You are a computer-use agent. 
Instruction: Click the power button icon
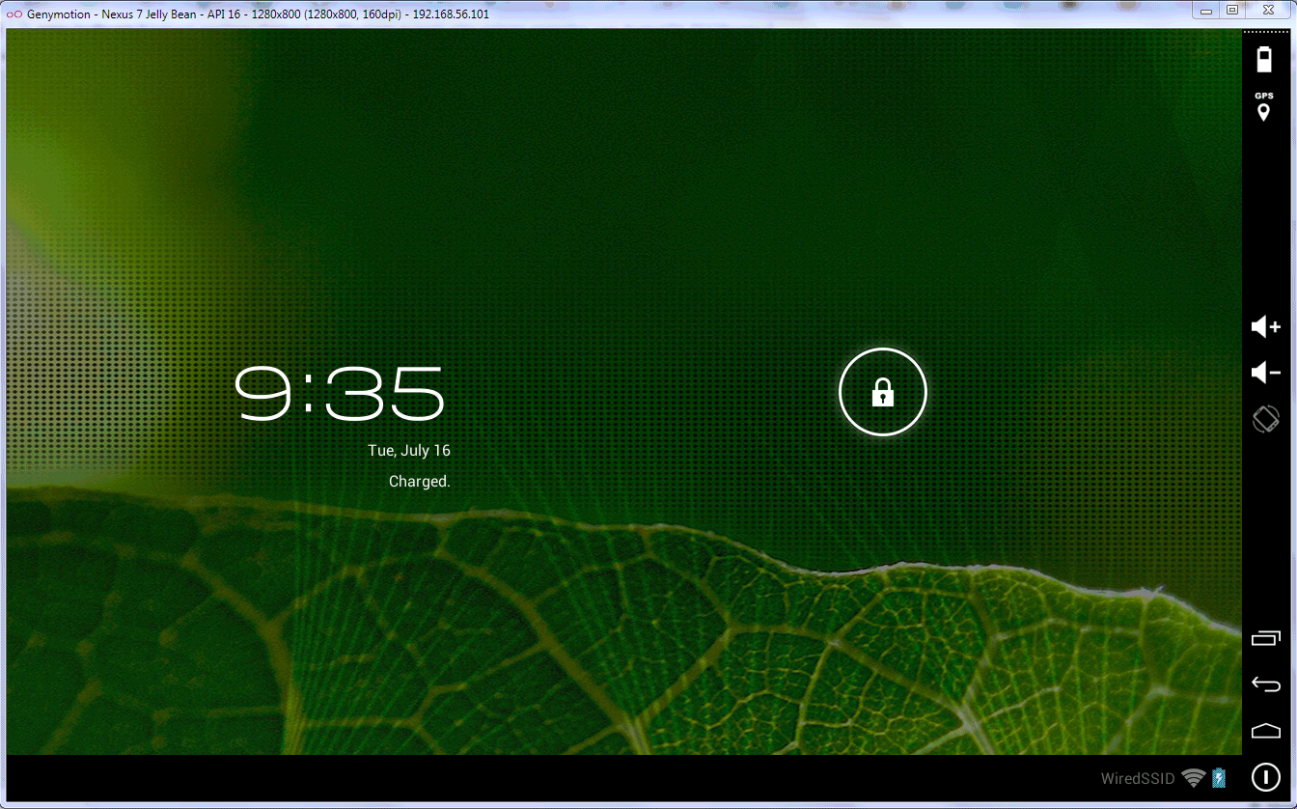click(1265, 776)
